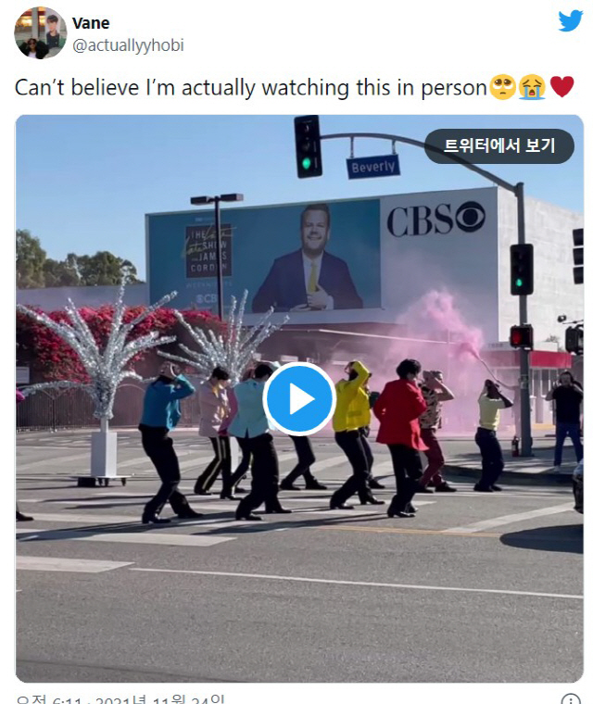Open the @actuallyyhobi handle link
Viewport: 593px width, 704px height.
(128, 45)
